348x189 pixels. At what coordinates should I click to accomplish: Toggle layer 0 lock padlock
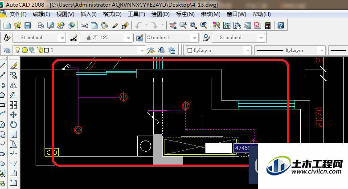tap(40, 50)
